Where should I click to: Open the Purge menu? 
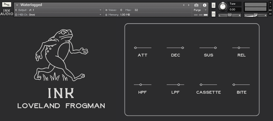pos(200,10)
